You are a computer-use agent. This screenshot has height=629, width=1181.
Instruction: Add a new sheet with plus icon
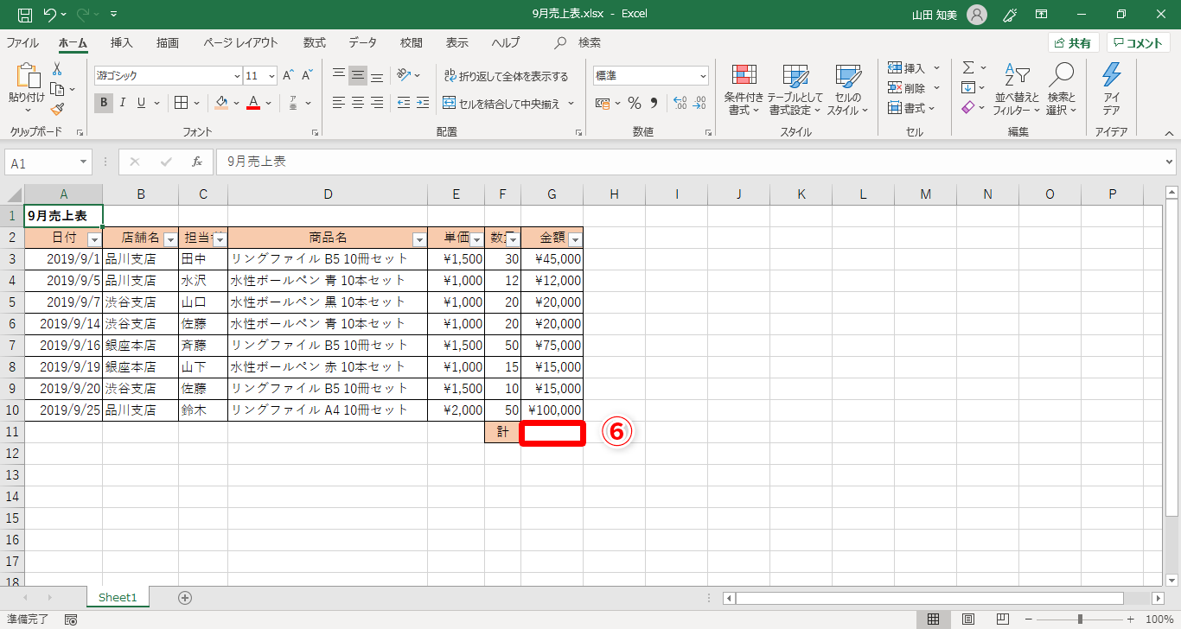[184, 597]
